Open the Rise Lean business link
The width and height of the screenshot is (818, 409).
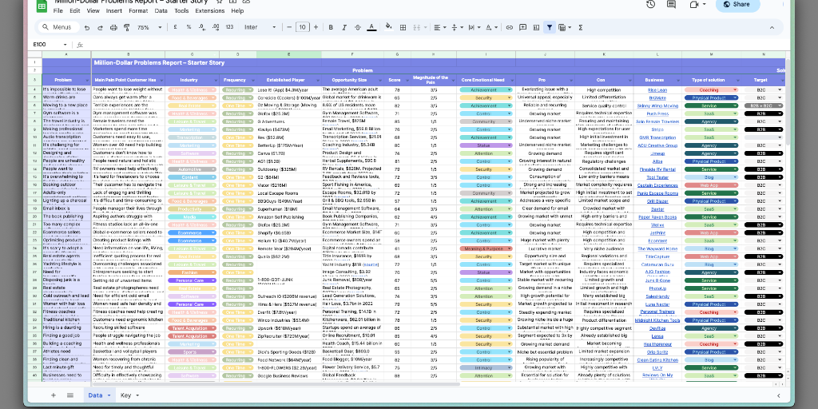click(657, 89)
